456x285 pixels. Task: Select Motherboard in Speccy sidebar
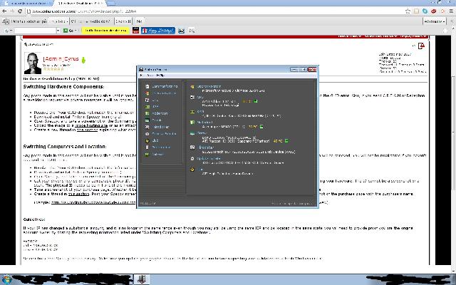(157, 113)
